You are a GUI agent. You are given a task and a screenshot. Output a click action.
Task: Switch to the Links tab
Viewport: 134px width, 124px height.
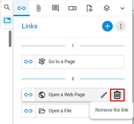[21, 8]
